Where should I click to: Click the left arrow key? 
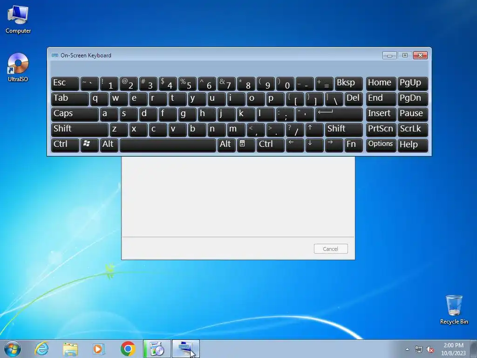(295, 145)
